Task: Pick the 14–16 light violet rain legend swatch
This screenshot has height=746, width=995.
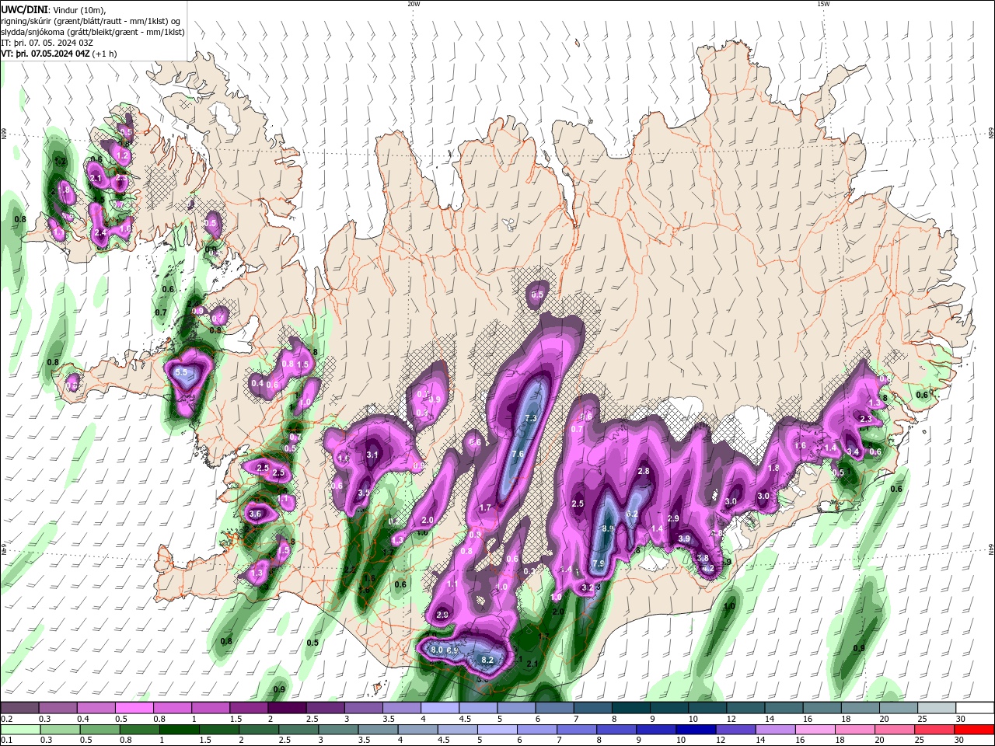Action: click(777, 730)
